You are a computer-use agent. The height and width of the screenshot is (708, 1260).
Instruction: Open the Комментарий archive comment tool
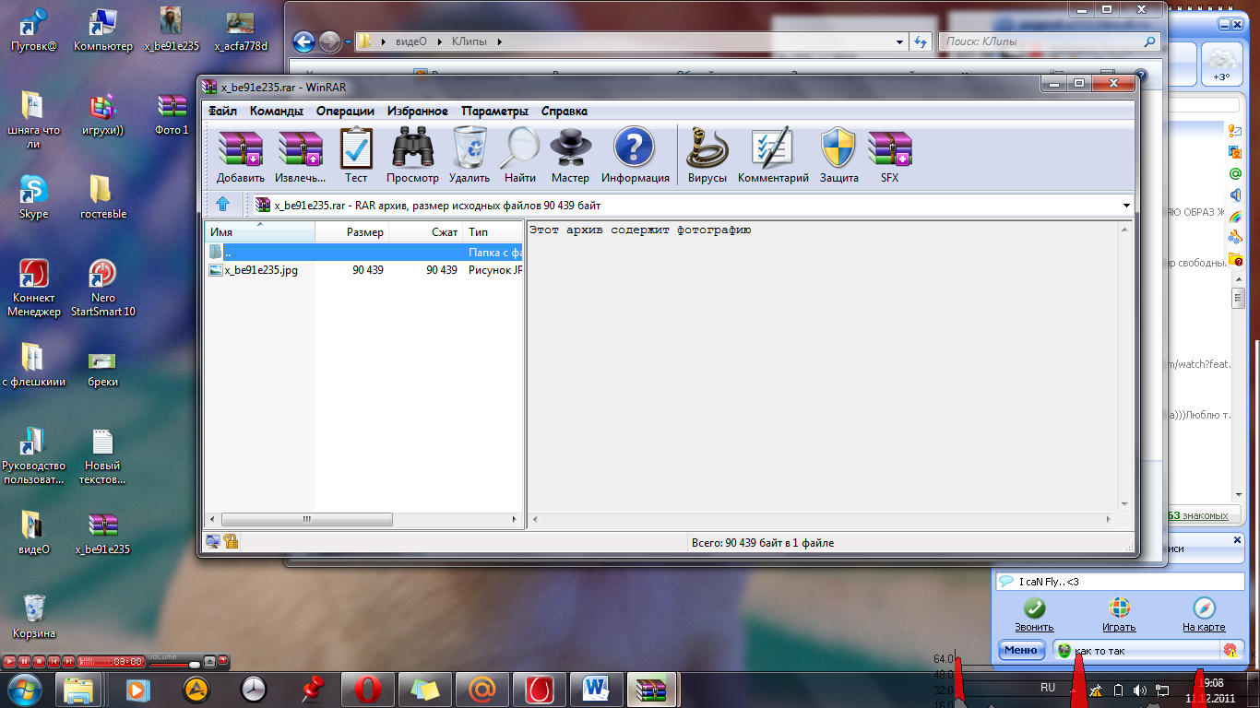click(x=773, y=155)
